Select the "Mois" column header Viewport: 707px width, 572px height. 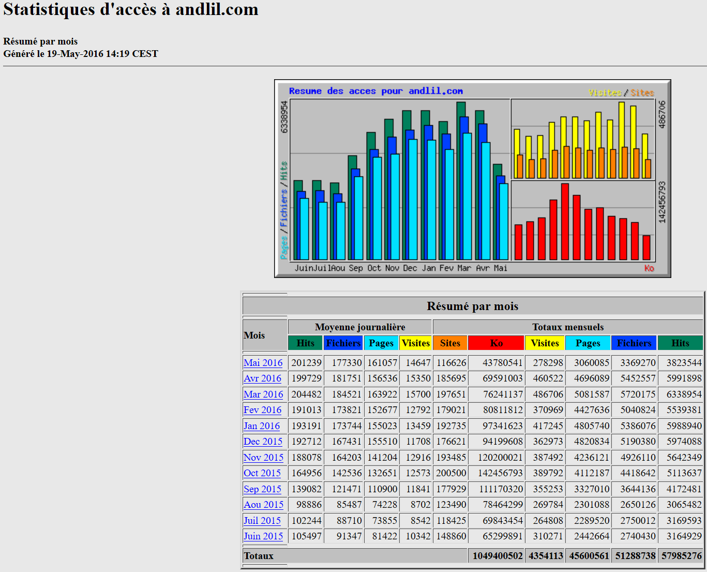click(x=265, y=335)
